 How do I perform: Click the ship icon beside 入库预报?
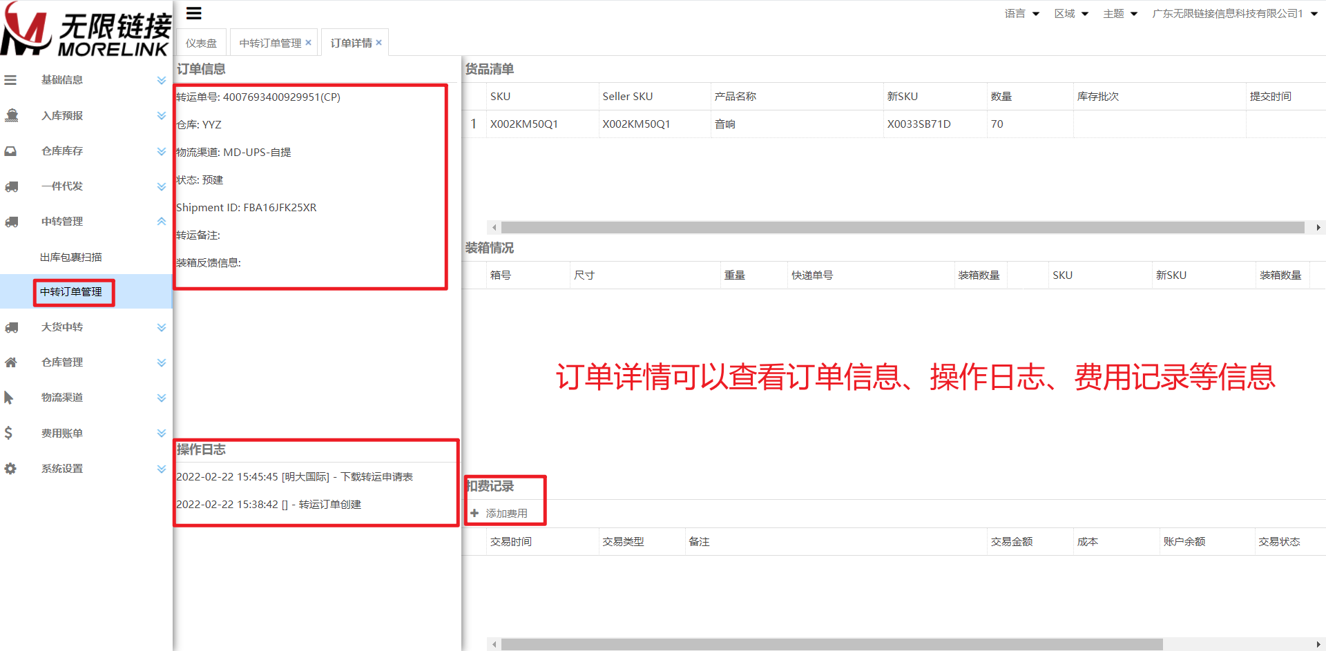pyautogui.click(x=12, y=115)
